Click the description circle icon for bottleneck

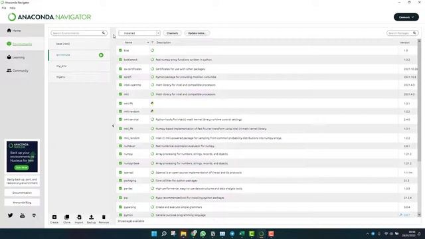pos(152,60)
